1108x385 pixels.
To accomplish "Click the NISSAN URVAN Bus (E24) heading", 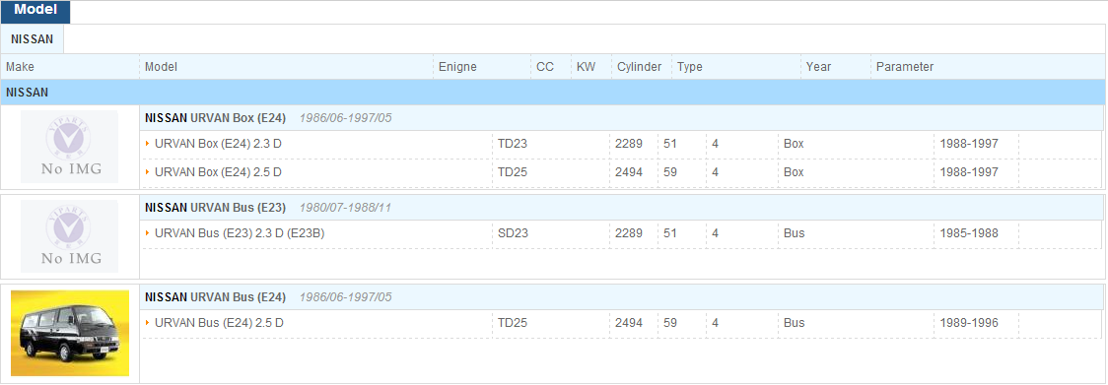I will pyautogui.click(x=215, y=297).
